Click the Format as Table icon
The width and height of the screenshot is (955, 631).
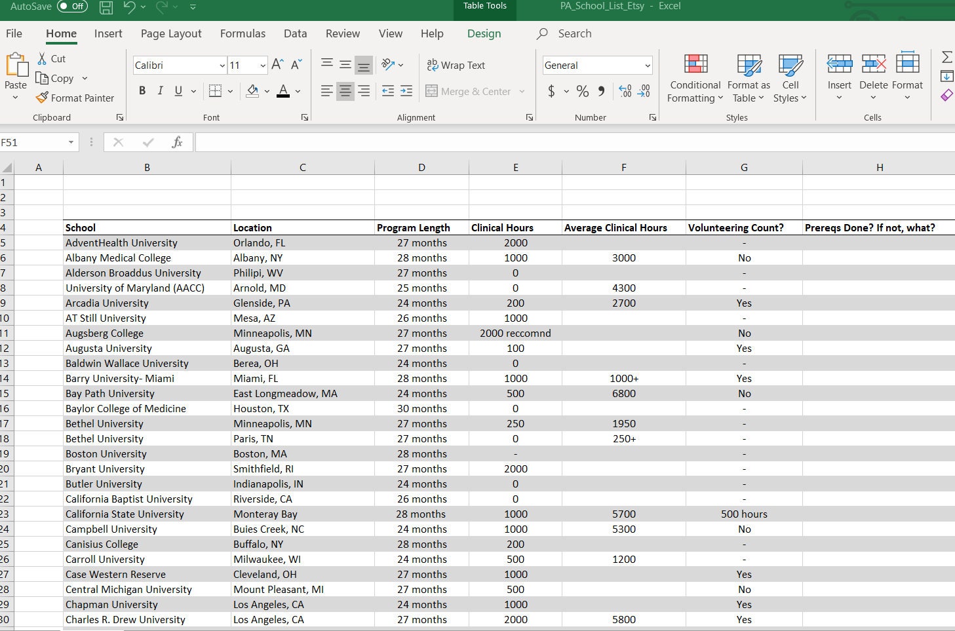[x=748, y=79]
